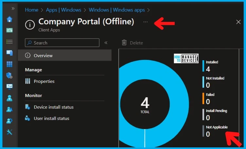246x149 pixels.
Task: Expand the left portal sidebar chevrons
Action: click(13, 9)
